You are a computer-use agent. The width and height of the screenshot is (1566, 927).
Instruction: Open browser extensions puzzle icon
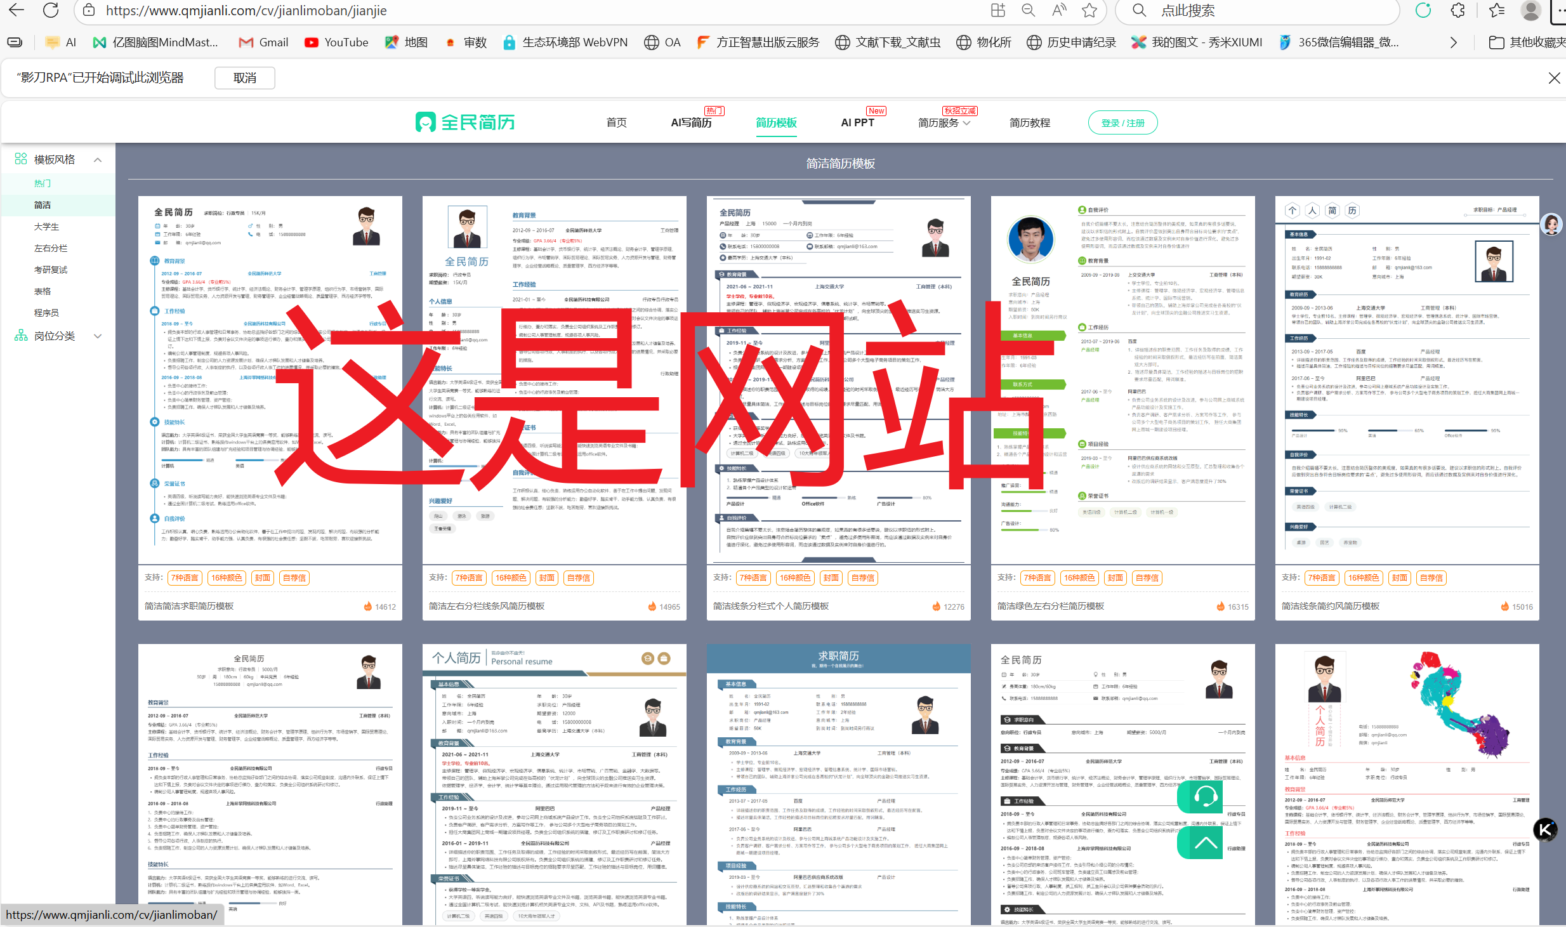click(1457, 10)
